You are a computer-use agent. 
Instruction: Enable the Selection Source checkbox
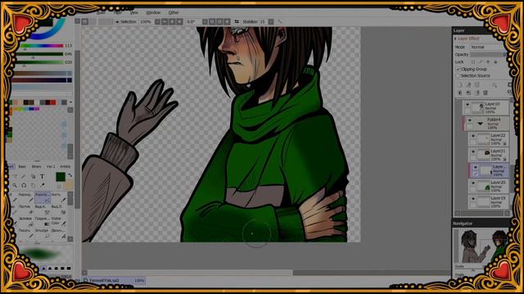[x=458, y=76]
